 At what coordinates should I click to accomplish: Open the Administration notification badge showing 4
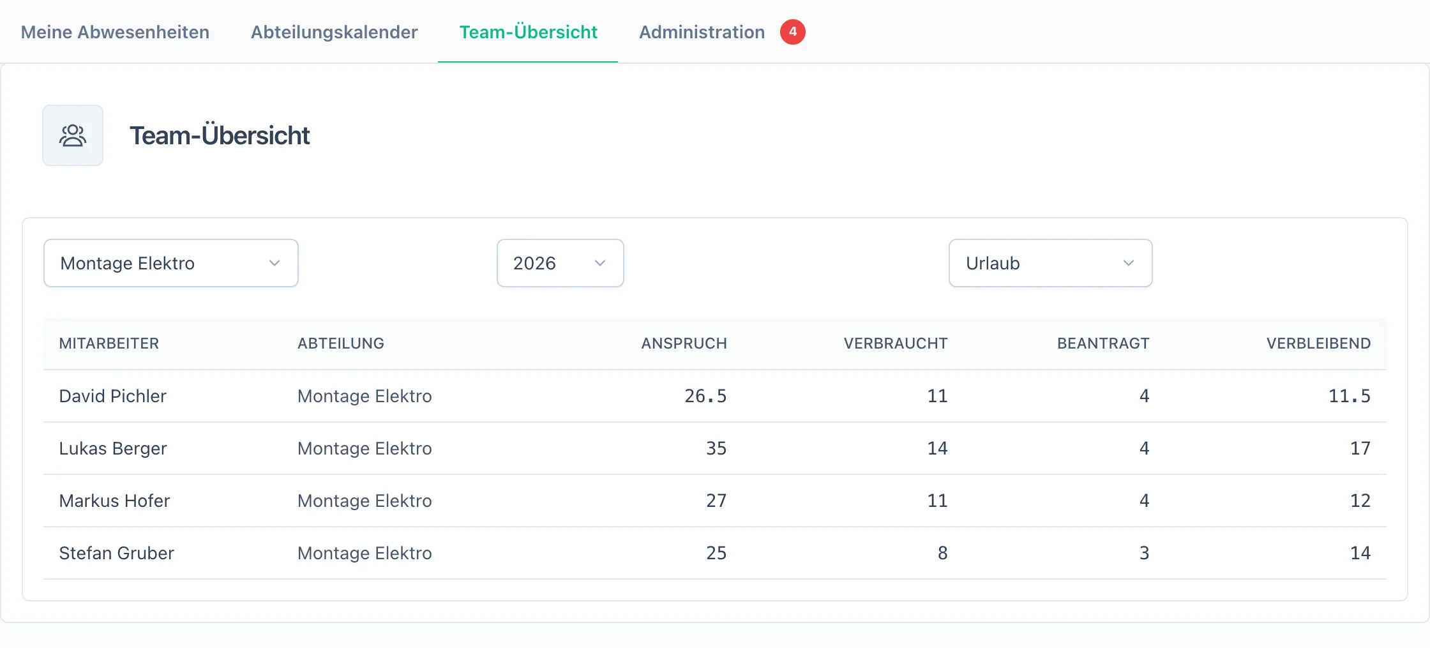[x=792, y=32]
